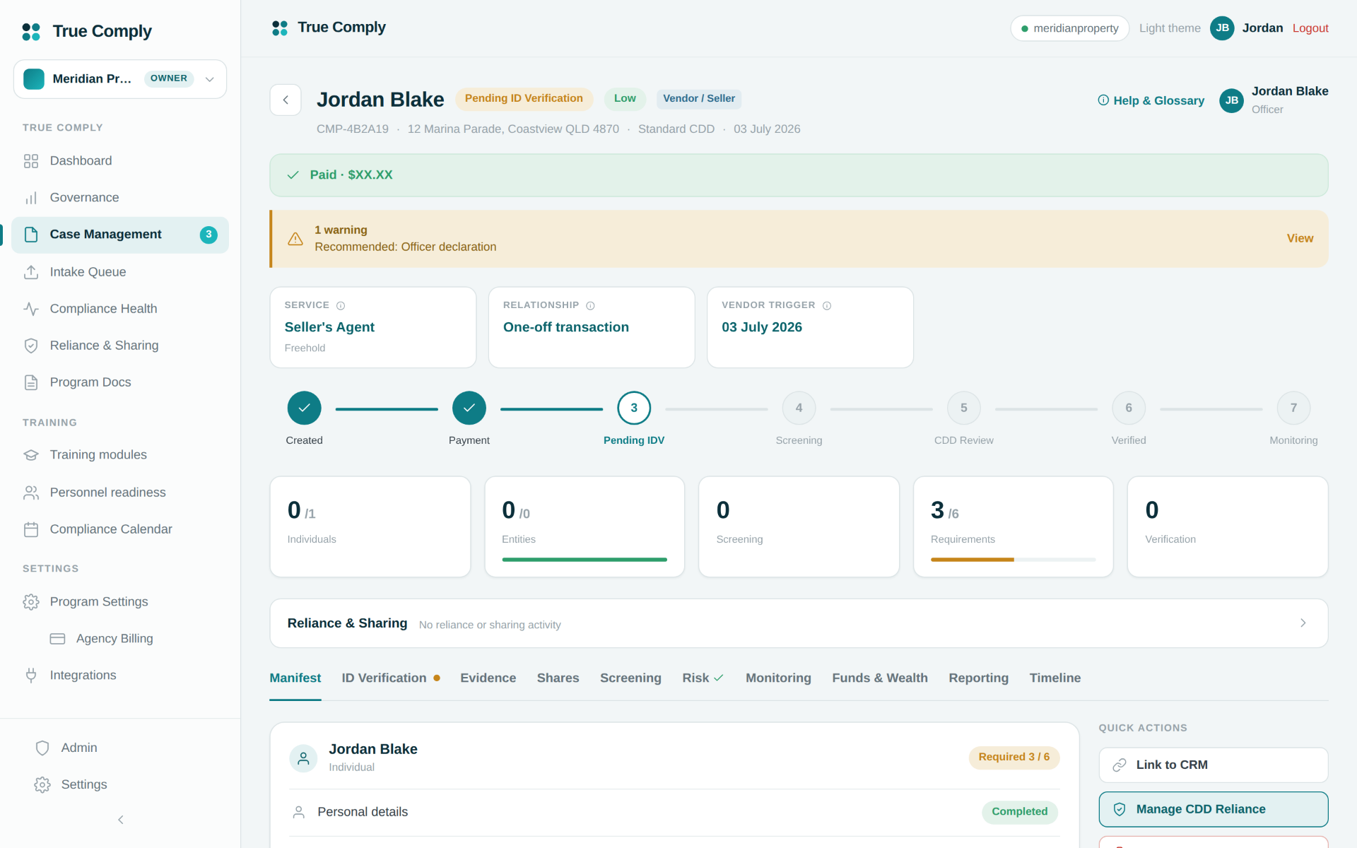Switch to Risk tab
The height and width of the screenshot is (848, 1357).
tap(703, 678)
